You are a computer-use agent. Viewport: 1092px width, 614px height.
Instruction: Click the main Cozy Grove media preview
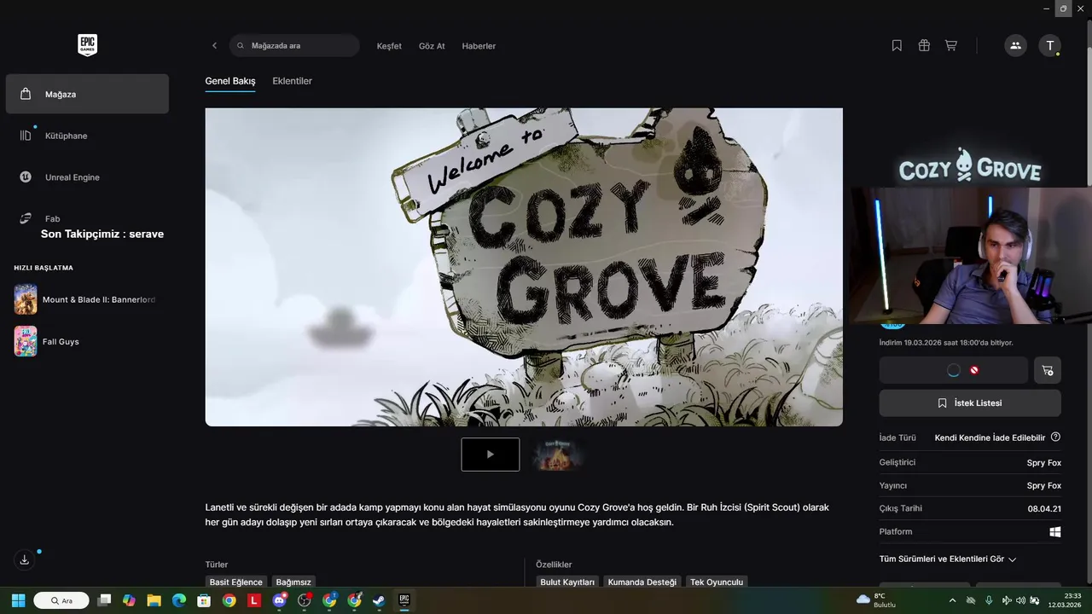pos(524,267)
